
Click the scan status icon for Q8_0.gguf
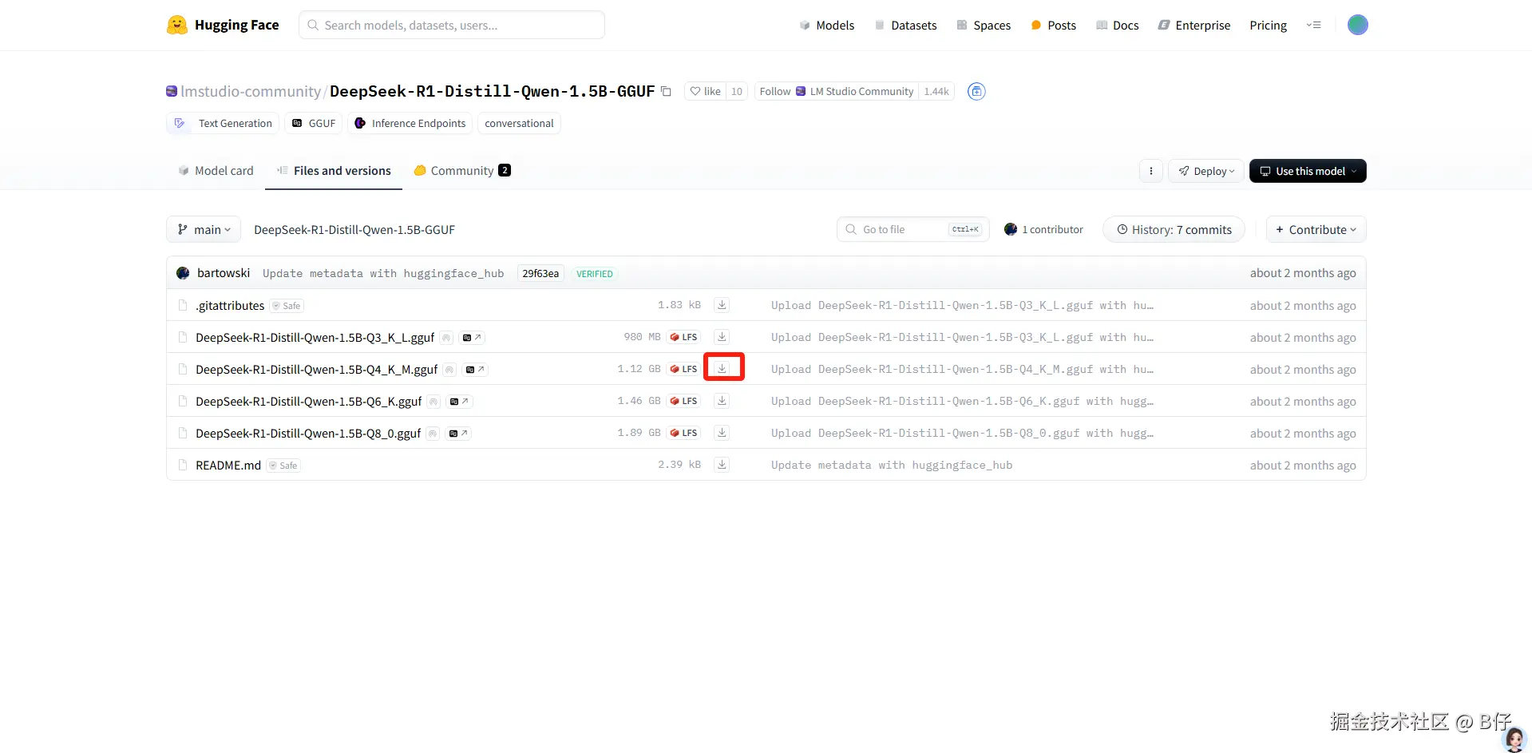(x=433, y=434)
